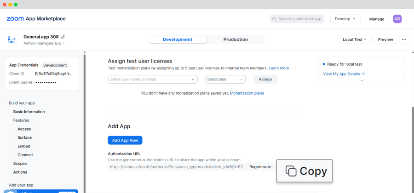414x193 pixels.
Task: Click the Copy authorization URL button
Action: tap(305, 171)
